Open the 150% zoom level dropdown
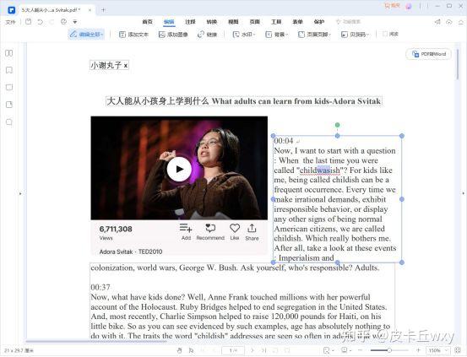The width and height of the screenshot is (467, 357). pyautogui.click(x=437, y=350)
